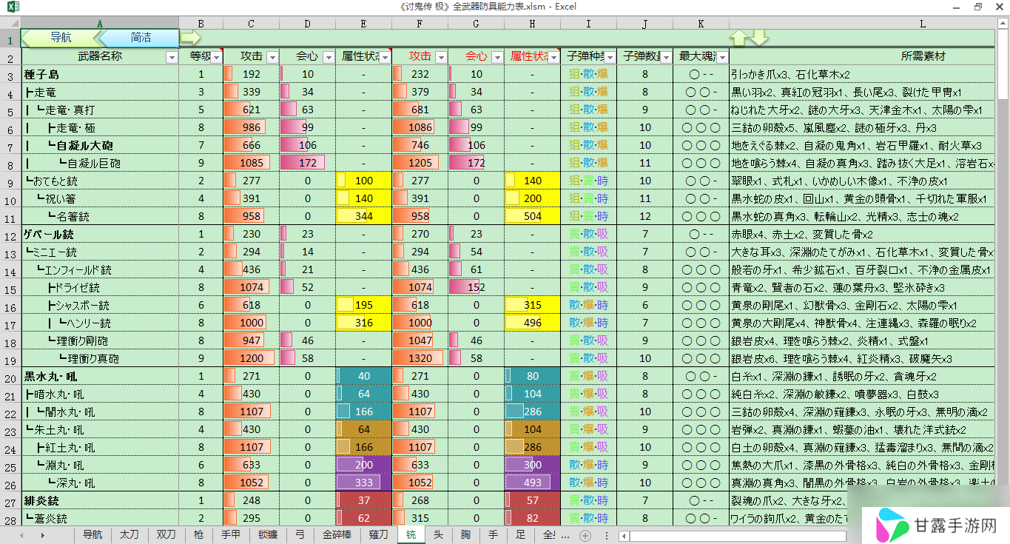Select the cell ゲベール銃
The height and width of the screenshot is (544, 1010).
[100, 234]
